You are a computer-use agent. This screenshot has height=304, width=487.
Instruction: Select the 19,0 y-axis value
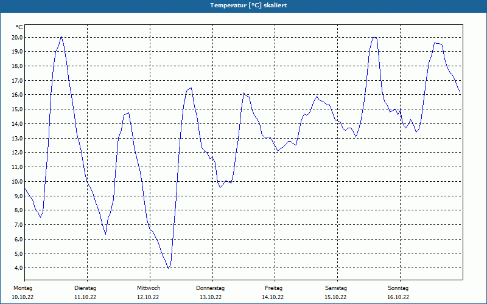[x=17, y=52]
